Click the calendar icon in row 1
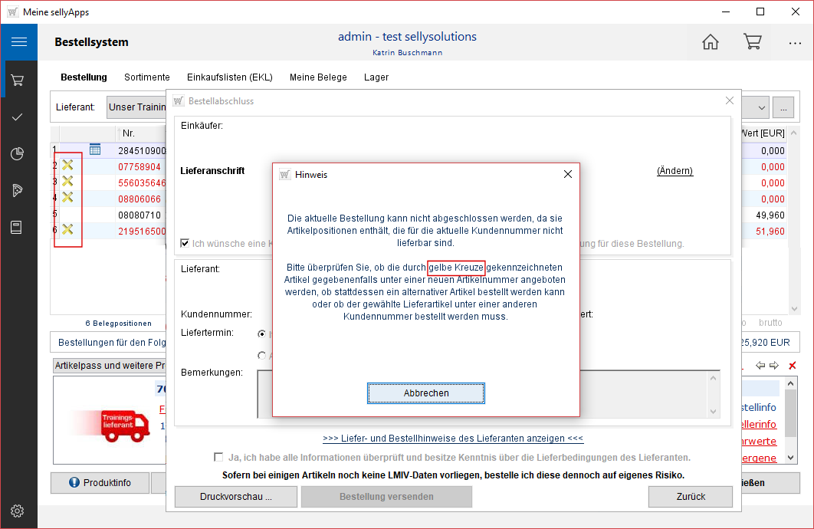Screen dimensions: 814x529 pyautogui.click(x=95, y=149)
